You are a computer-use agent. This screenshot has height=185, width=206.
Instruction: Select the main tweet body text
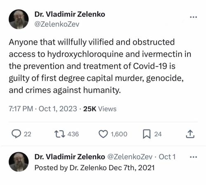[x=100, y=66]
